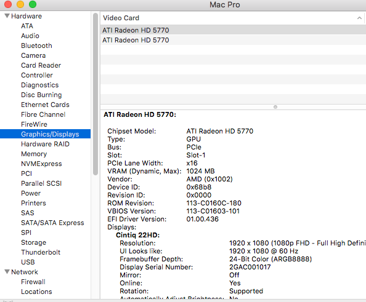Choose USB in the hardware list
The width and height of the screenshot is (366, 302).
point(28,262)
